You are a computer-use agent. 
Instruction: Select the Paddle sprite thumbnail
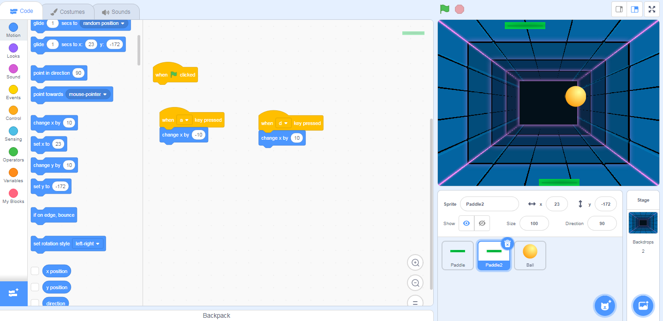pos(458,255)
